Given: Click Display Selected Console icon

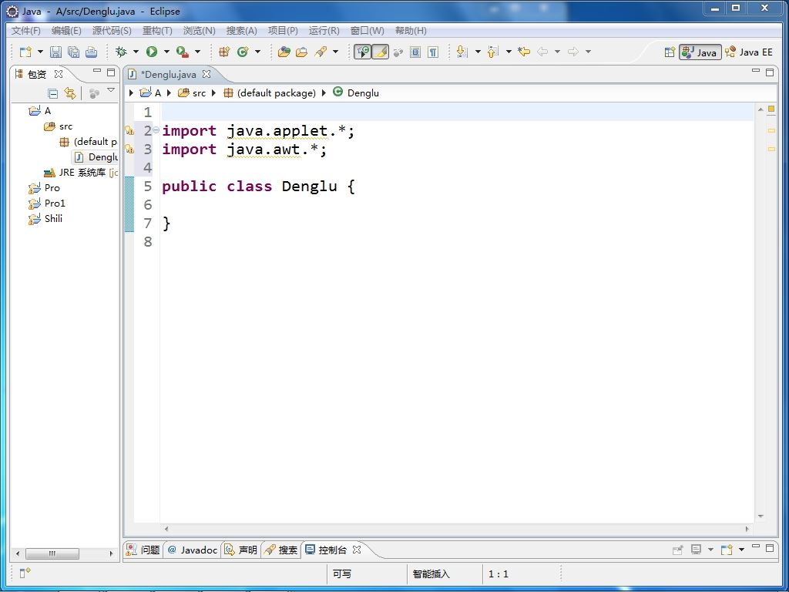Looking at the screenshot, I should click(696, 550).
